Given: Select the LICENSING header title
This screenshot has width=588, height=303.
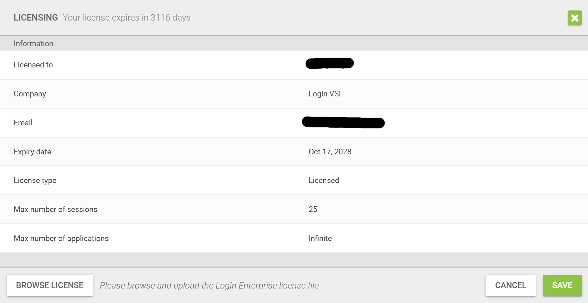Looking at the screenshot, I should tap(36, 18).
